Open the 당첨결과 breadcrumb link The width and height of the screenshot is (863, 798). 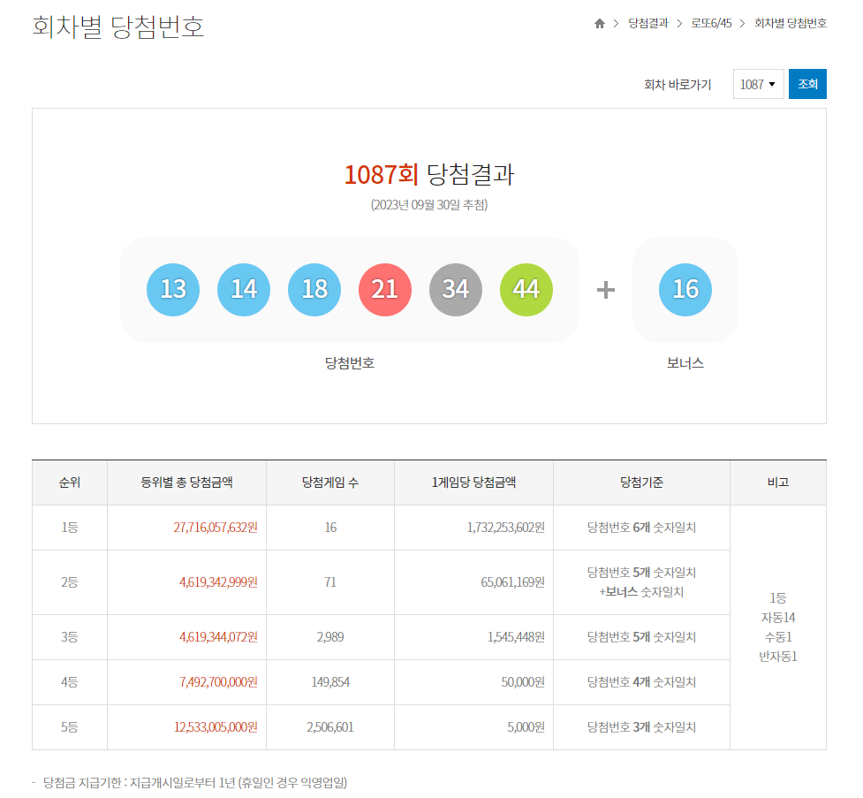(x=647, y=23)
